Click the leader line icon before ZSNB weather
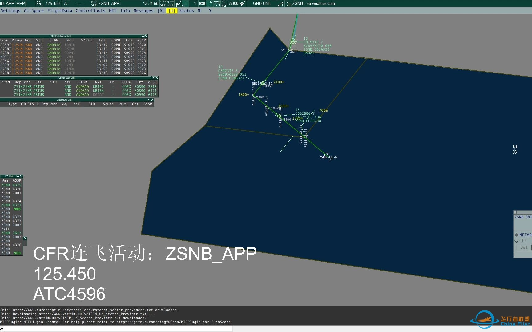The height and width of the screenshot is (332, 532). click(x=280, y=3)
